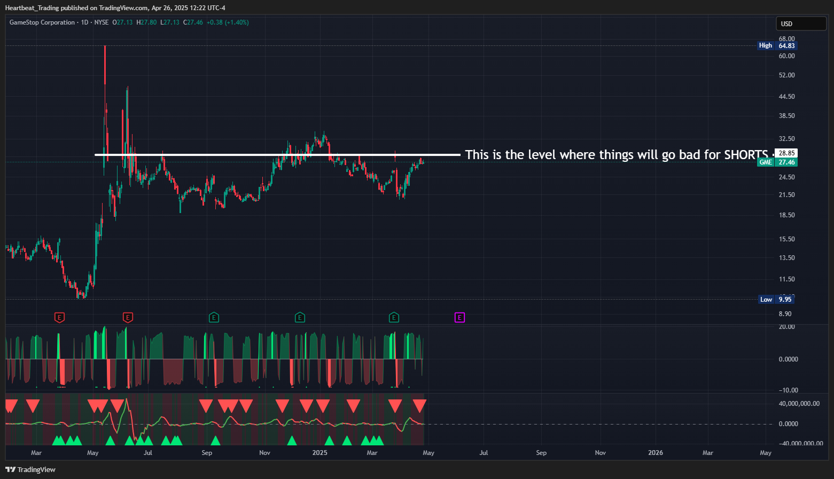Click the 2025 time axis label
Viewport: 834px width, 479px height.
coord(319,453)
